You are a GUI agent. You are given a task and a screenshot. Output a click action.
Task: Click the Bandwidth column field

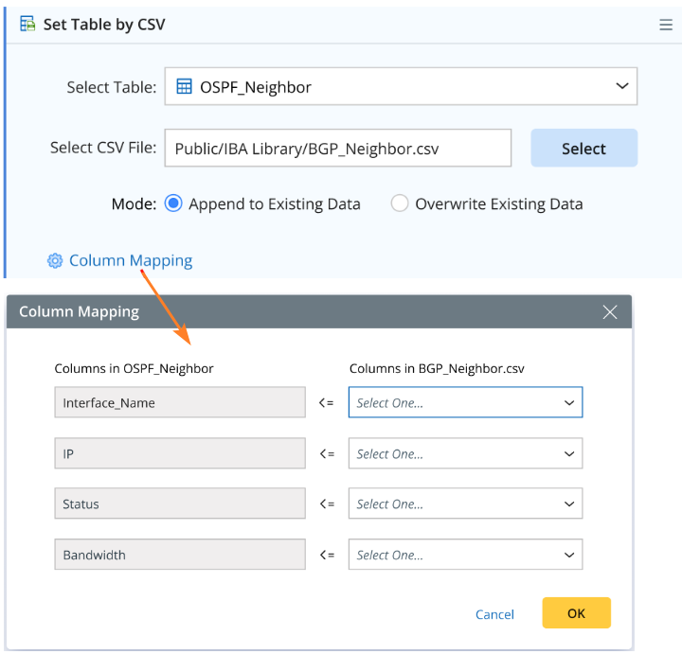tap(180, 555)
